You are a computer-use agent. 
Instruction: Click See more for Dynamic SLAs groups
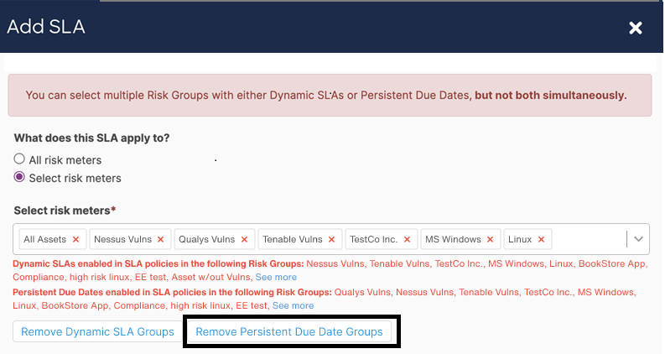[276, 277]
